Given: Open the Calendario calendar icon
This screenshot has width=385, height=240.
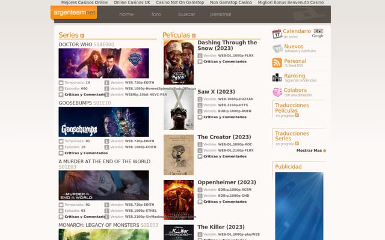Looking at the screenshot, I should pyautogui.click(x=277, y=34).
